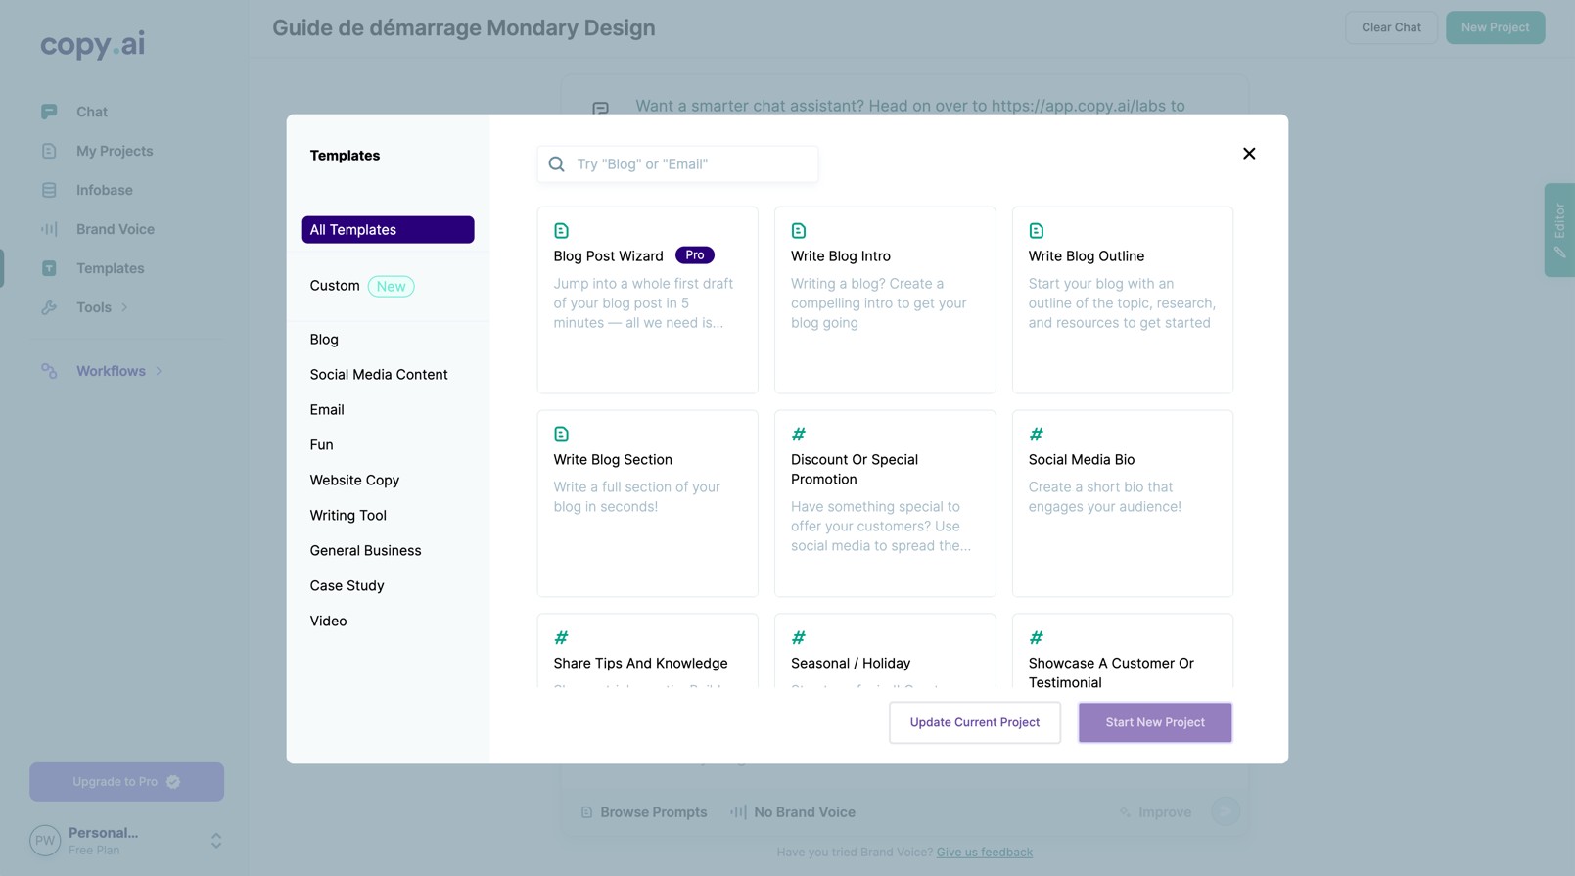Click the Pro badge on Blog Post Wizard
The width and height of the screenshot is (1575, 876).
click(695, 255)
